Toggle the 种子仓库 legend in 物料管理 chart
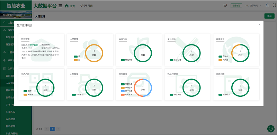This screenshot has width=277, height=135. click(127, 91)
